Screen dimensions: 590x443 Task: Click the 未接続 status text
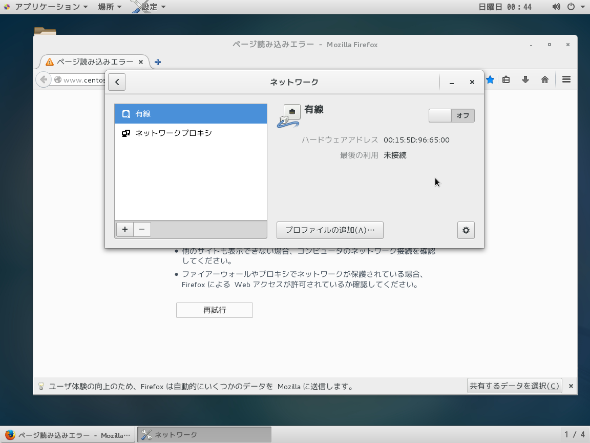(395, 155)
